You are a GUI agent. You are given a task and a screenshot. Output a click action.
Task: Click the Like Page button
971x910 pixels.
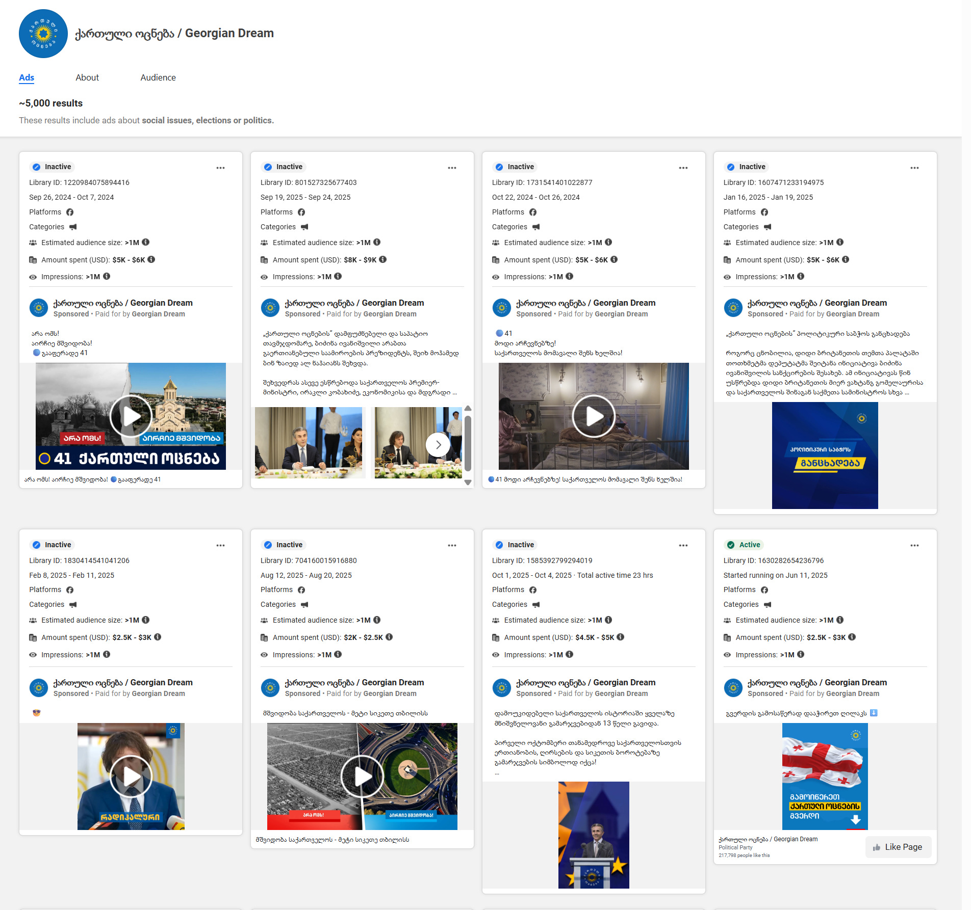pos(898,847)
